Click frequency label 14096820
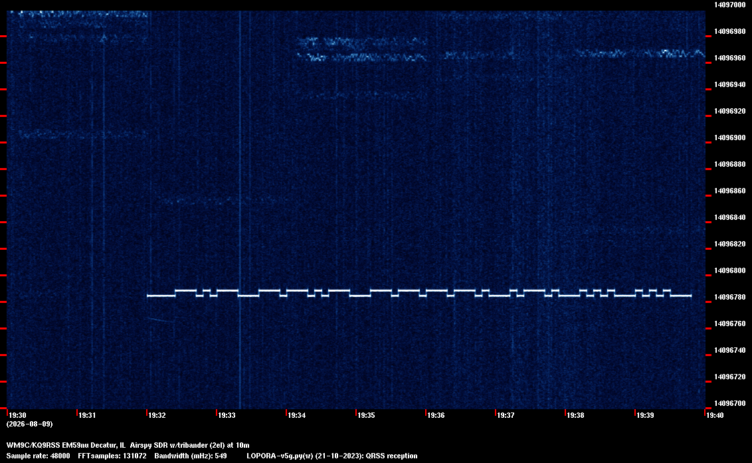 [x=730, y=244]
